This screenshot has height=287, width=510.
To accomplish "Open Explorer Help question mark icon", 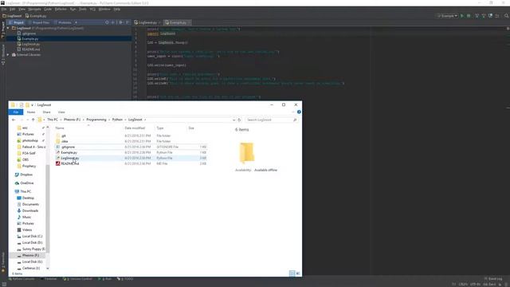I will (299, 112).
